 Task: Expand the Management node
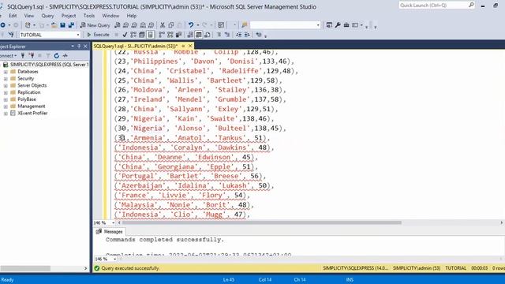coord(6,106)
